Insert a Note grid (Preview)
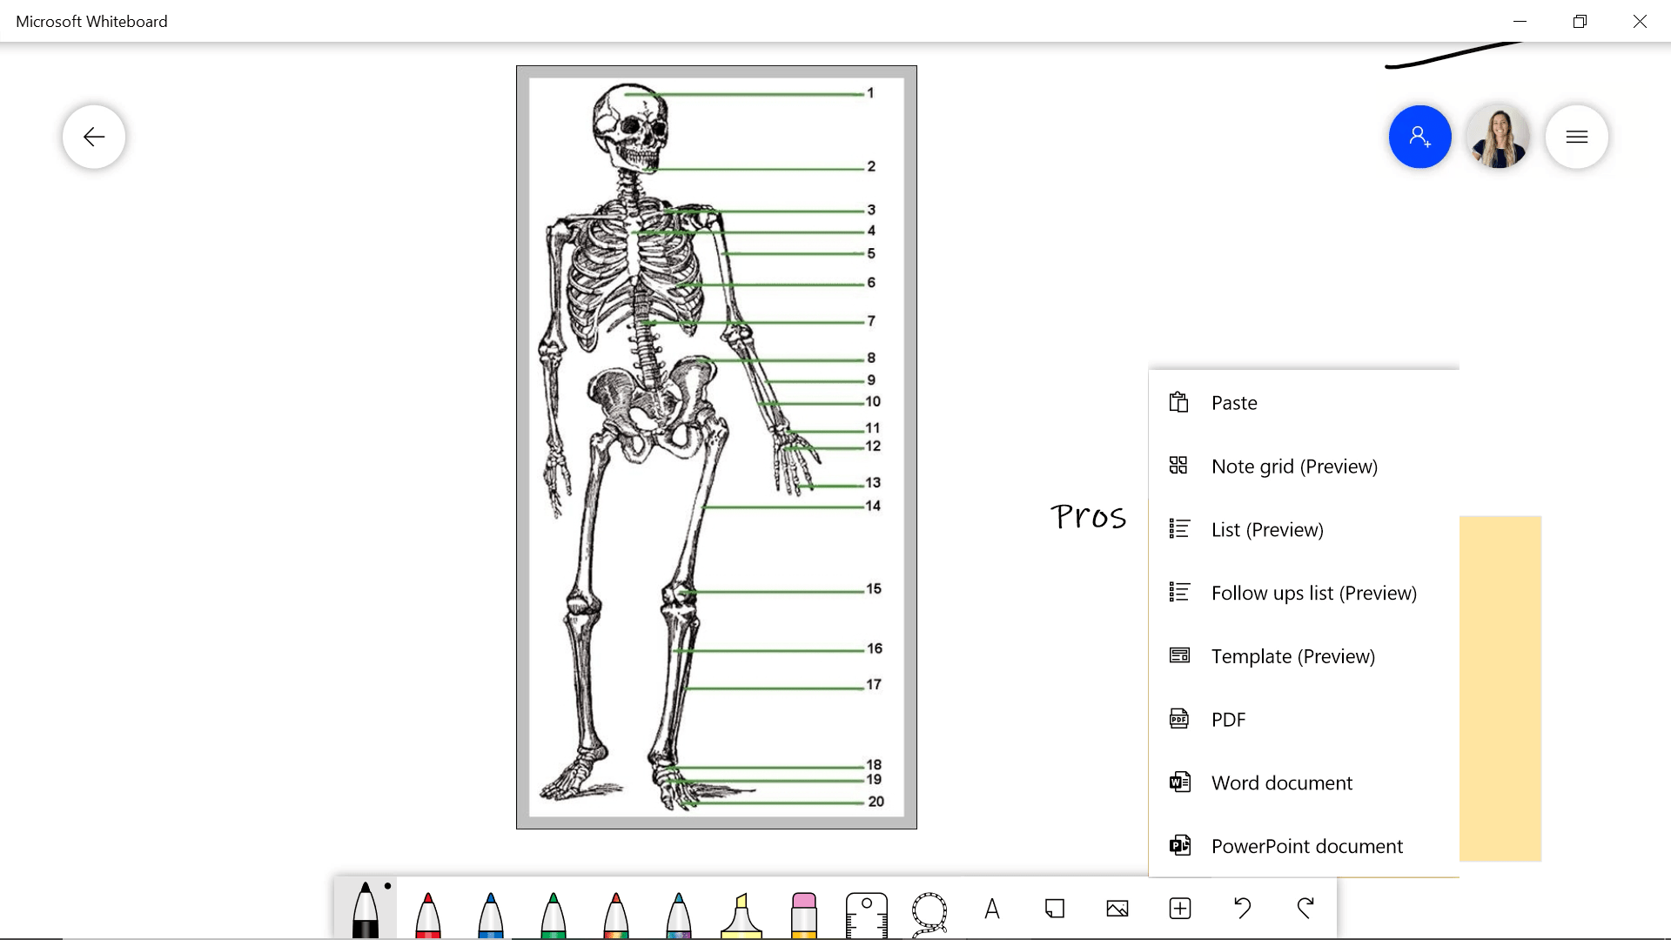Screen dimensions: 1671x940 (x=1304, y=467)
